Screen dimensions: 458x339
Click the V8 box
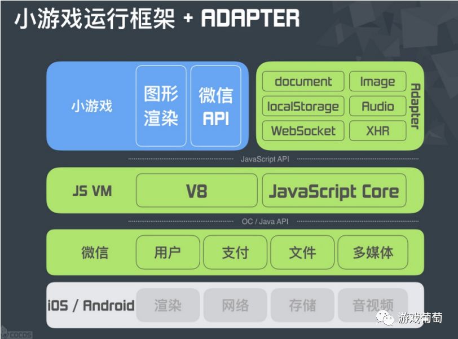coord(197,191)
